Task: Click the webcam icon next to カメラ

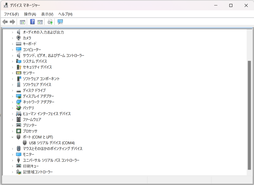Action: [x=19, y=38]
